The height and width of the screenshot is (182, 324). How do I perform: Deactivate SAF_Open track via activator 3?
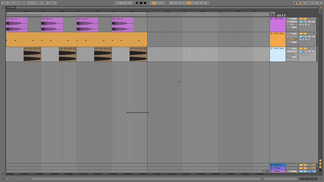point(303,49)
